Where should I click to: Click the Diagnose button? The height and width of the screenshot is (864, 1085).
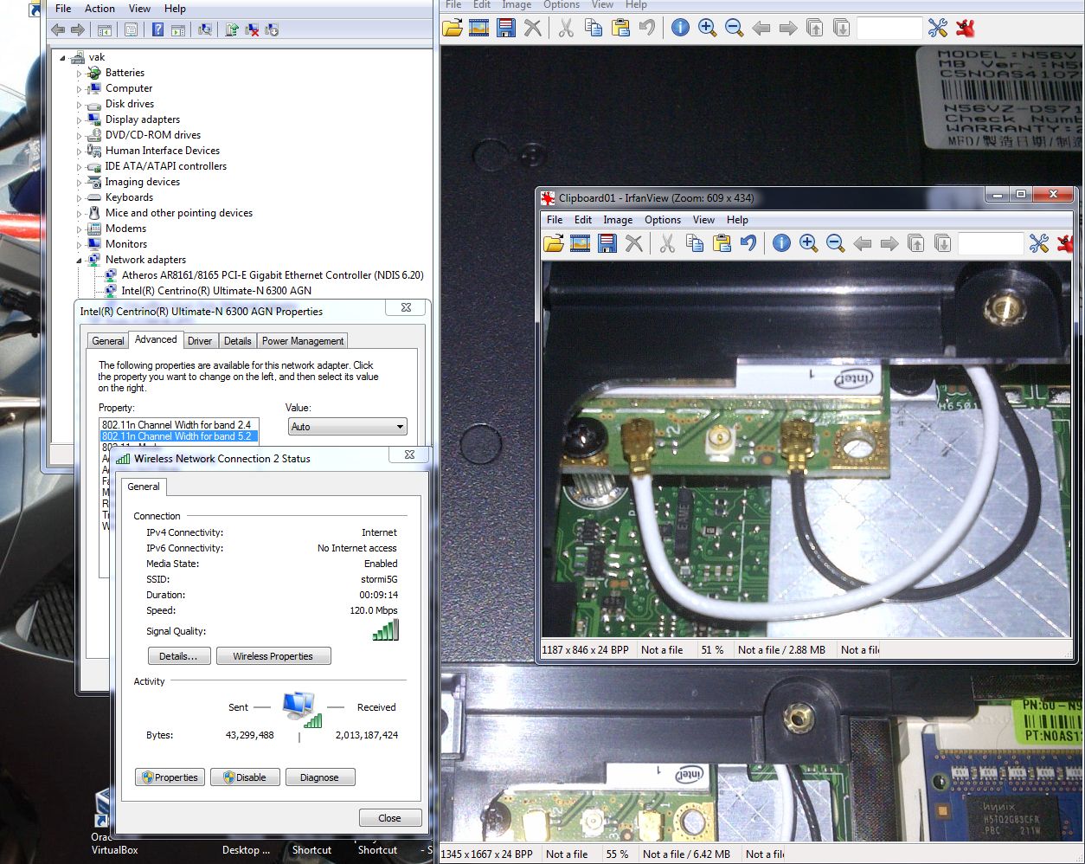(x=319, y=777)
